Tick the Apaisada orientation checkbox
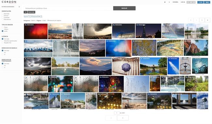The width and height of the screenshot is (212, 124). 3,14
